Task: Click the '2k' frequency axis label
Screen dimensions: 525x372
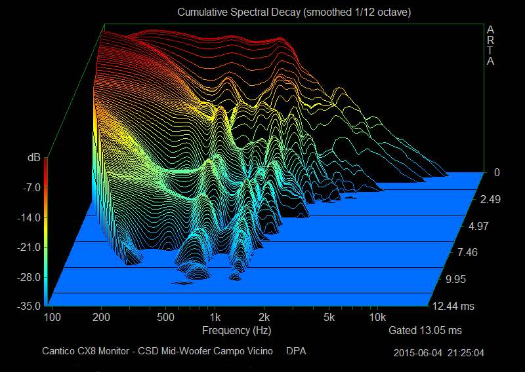Action: [x=264, y=317]
